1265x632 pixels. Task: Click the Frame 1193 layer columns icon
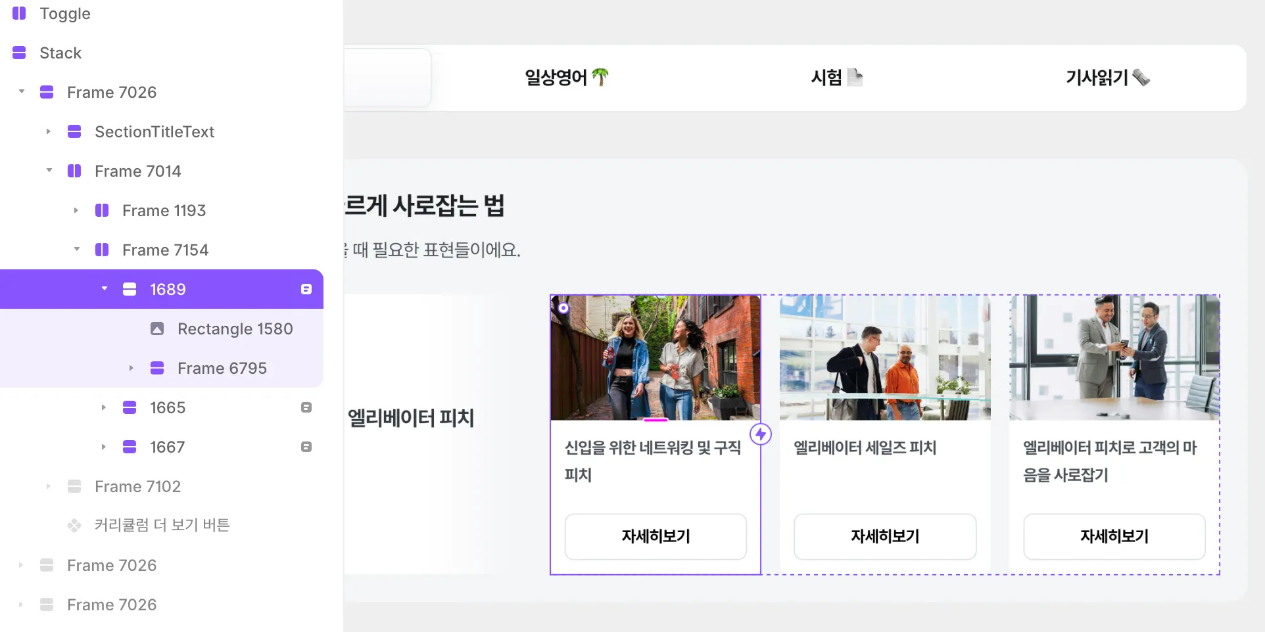102,210
